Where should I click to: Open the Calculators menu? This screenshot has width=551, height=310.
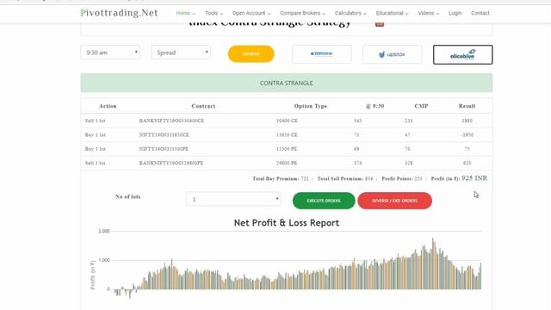pos(350,13)
